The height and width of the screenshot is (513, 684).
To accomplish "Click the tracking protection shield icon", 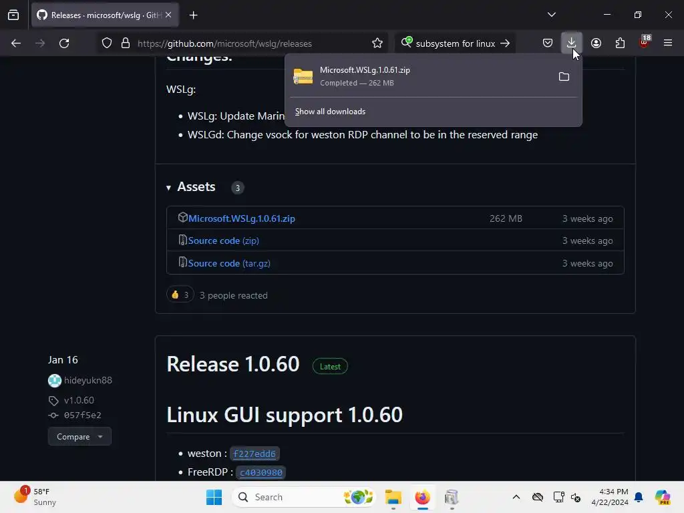I will [107, 43].
